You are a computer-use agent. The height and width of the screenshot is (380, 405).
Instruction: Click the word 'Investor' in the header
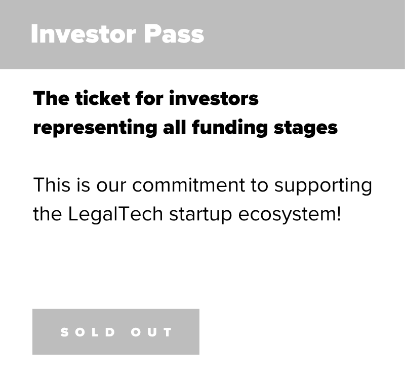tap(84, 33)
